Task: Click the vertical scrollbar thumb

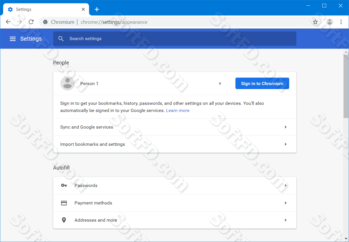Action: point(346,86)
